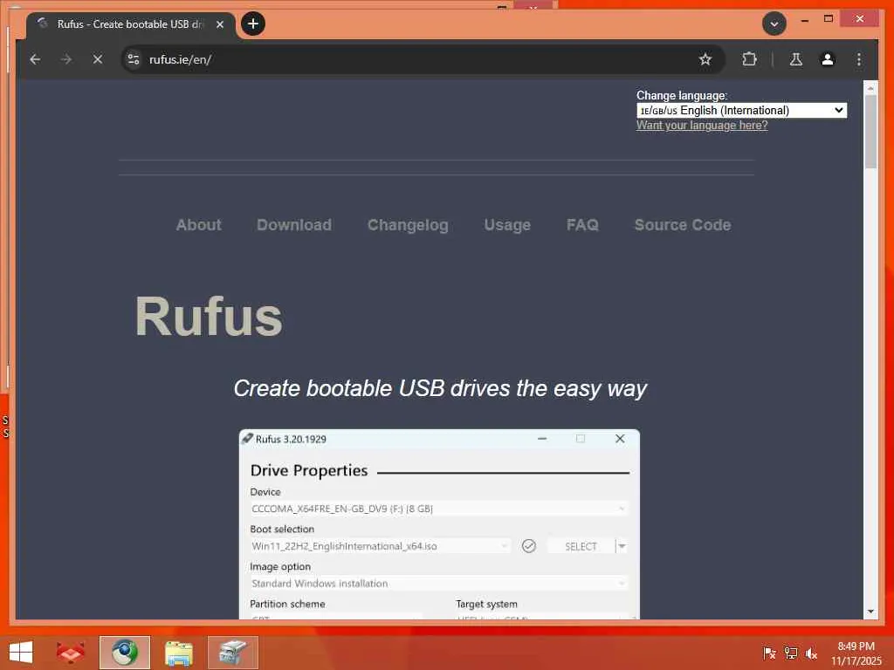This screenshot has width=894, height=670.
Task: Open Chrome Labs flask icon
Action: coord(796,59)
